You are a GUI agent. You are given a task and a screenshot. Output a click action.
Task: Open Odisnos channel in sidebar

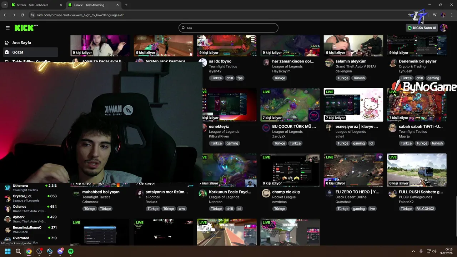coord(30,208)
